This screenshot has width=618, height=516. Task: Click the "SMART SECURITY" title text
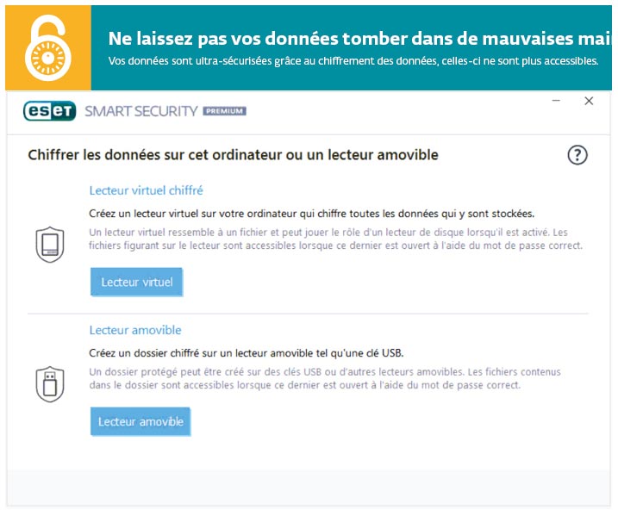click(x=140, y=111)
